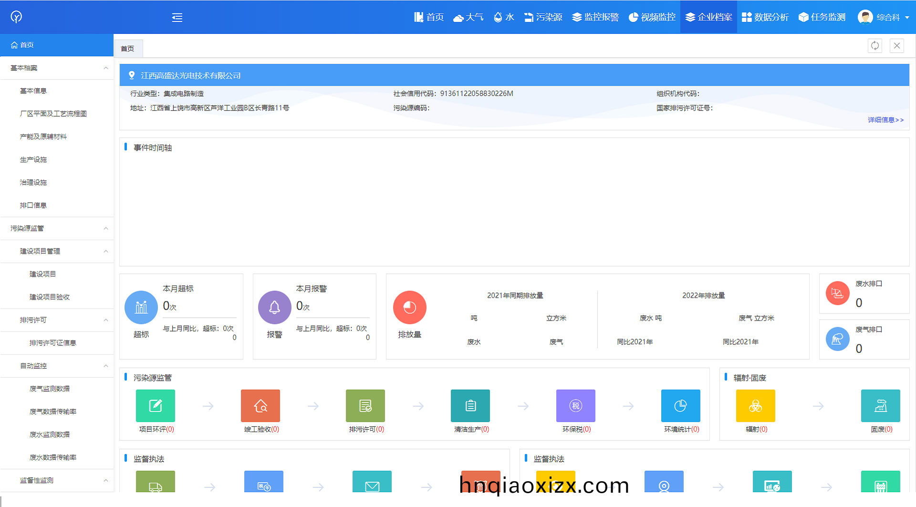
Task: Toggle the sidebar collapse hamburger icon
Action: 177,18
